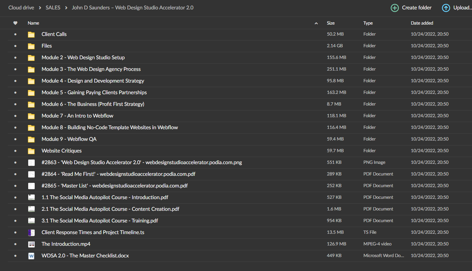Screen dimensions: 472x271
Task: Toggle favorite dot for Client Calls
Action: pos(15,34)
